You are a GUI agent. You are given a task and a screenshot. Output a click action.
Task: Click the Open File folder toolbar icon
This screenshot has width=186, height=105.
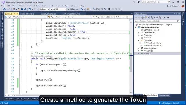pyautogui.click(x=19, y=9)
